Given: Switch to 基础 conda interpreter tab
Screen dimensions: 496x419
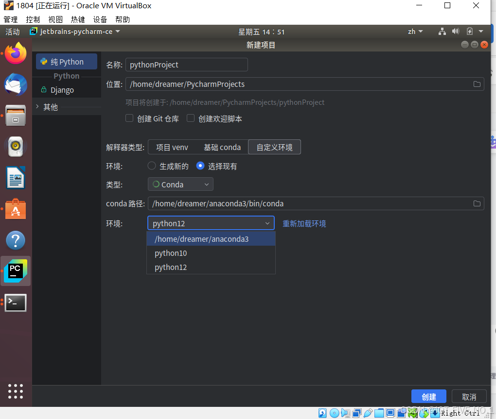Looking at the screenshot, I should (222, 147).
